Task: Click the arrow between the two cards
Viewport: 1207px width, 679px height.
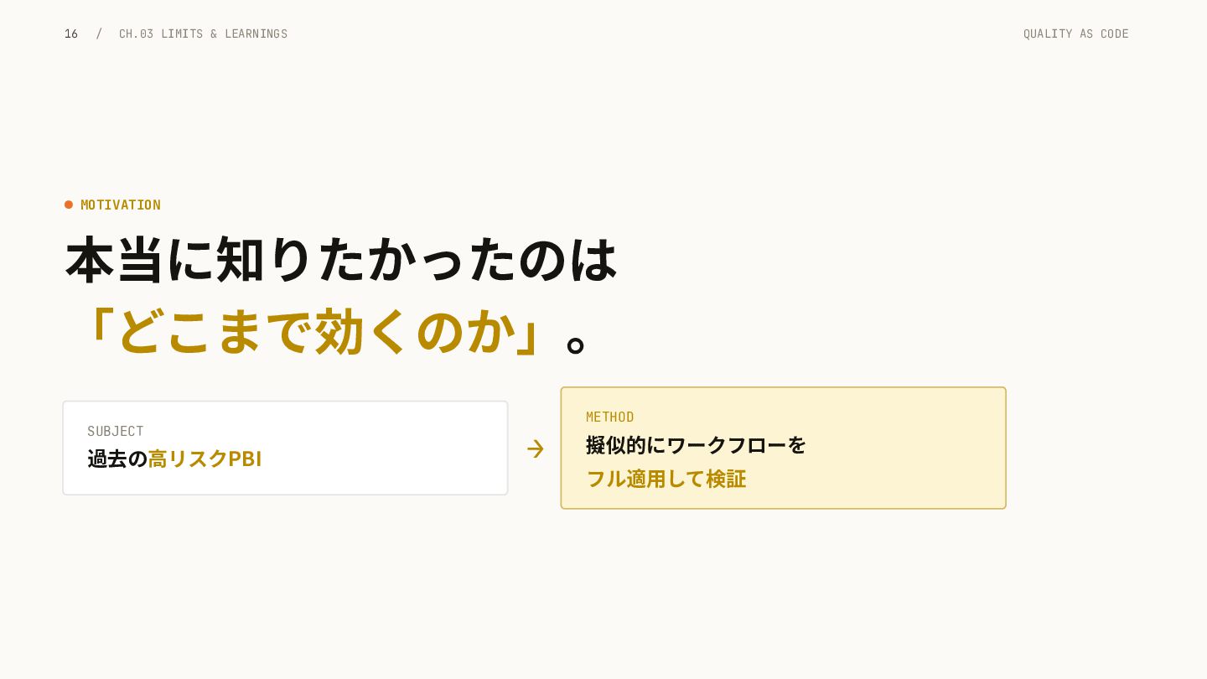Action: pyautogui.click(x=535, y=448)
